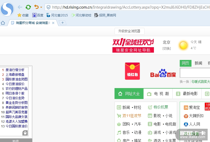Open the 收藏 favorites star
The image size is (210, 142).
coord(23,15)
